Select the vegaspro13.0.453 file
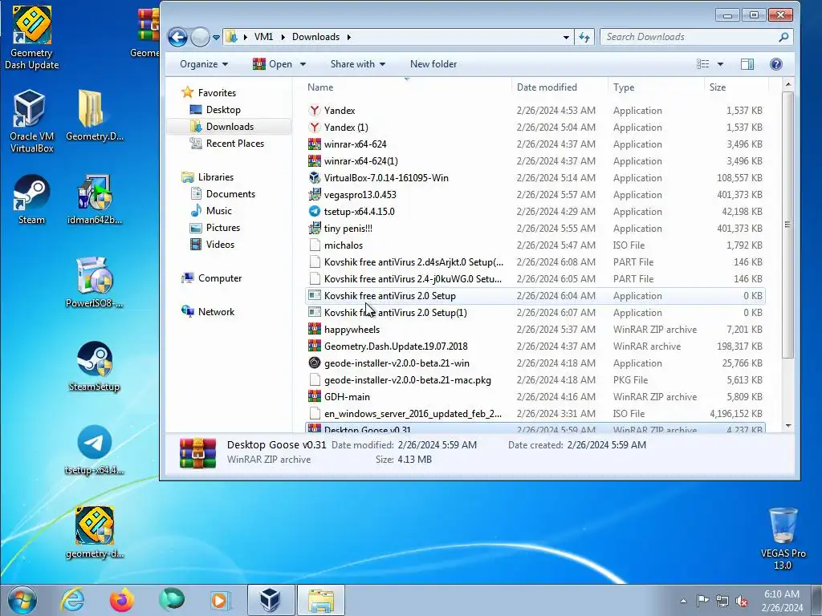This screenshot has height=616, width=822. point(535,194)
